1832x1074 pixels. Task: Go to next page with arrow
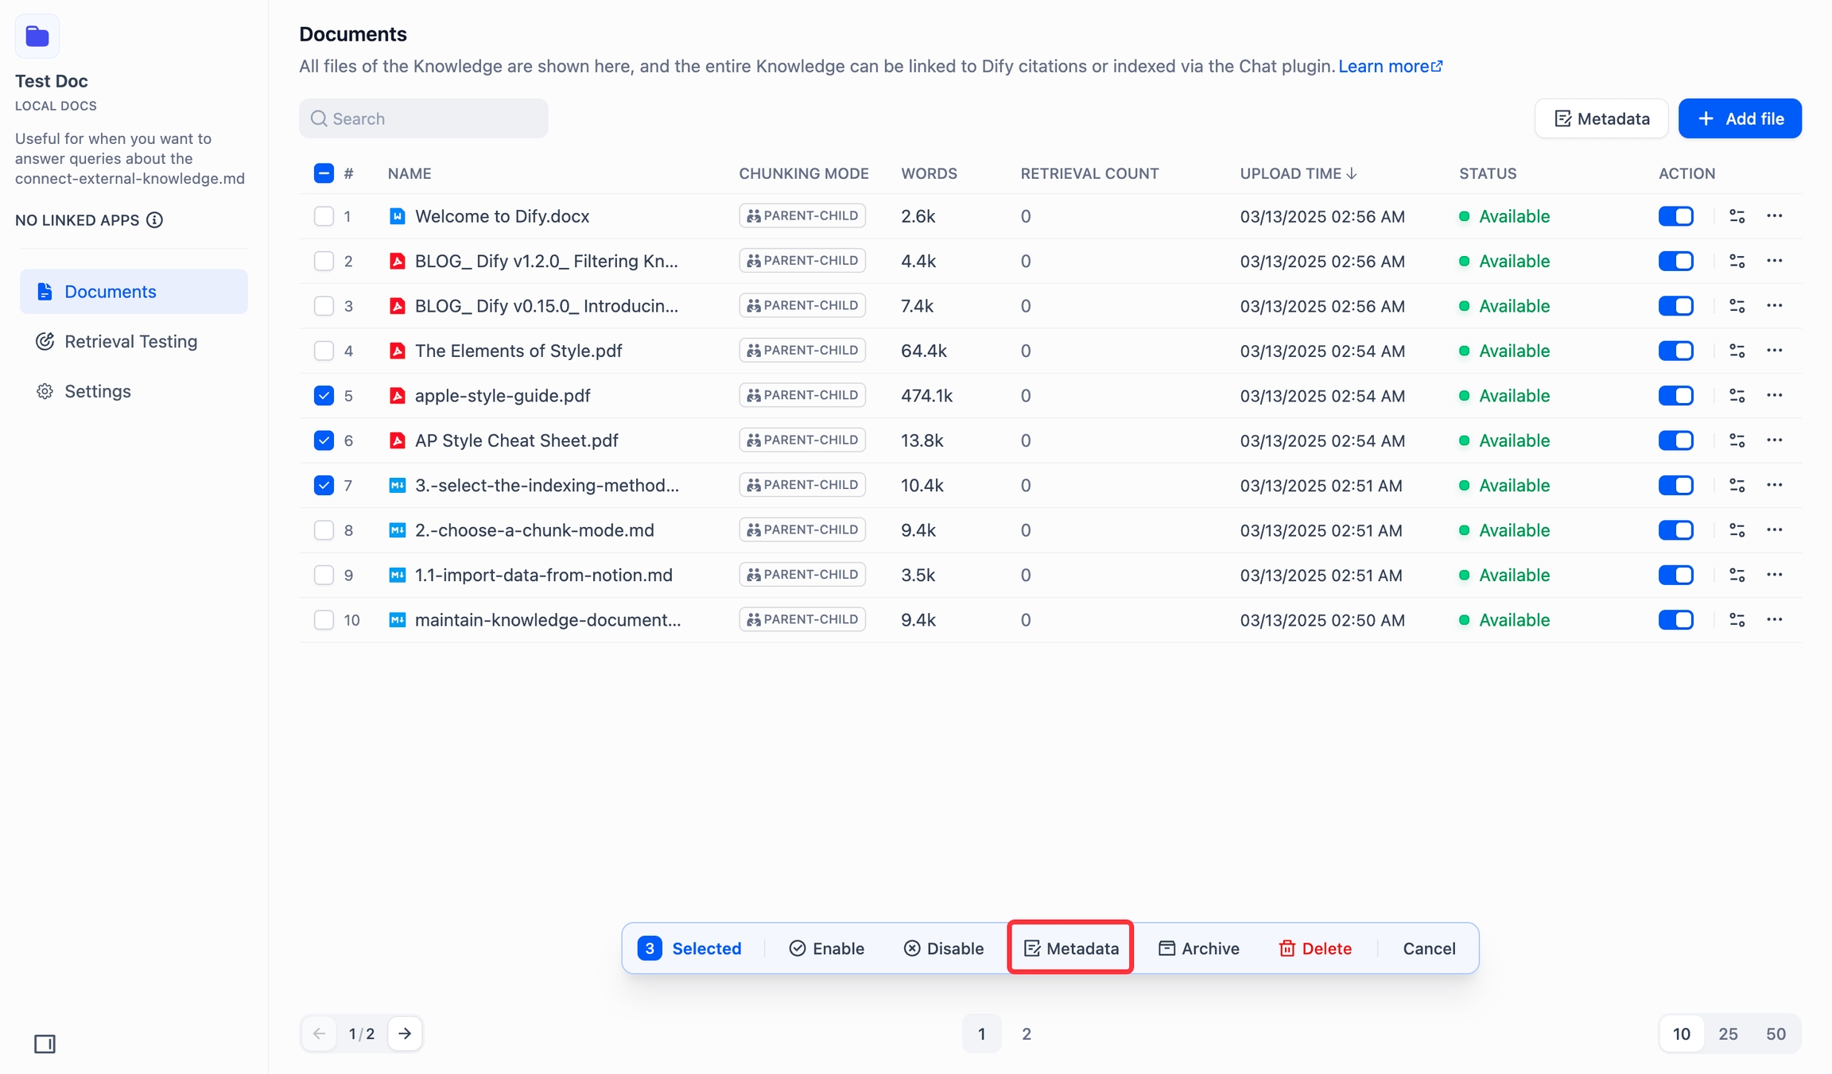(405, 1033)
